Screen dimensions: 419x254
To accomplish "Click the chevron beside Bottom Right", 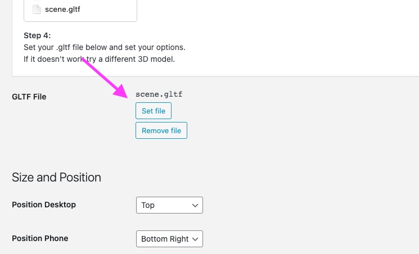I will (195, 239).
